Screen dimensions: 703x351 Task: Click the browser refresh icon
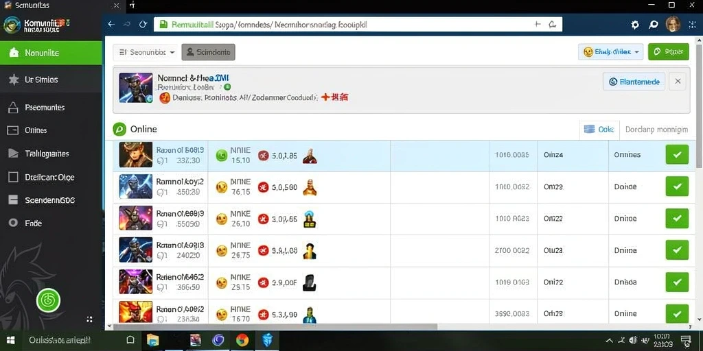pyautogui.click(x=143, y=25)
